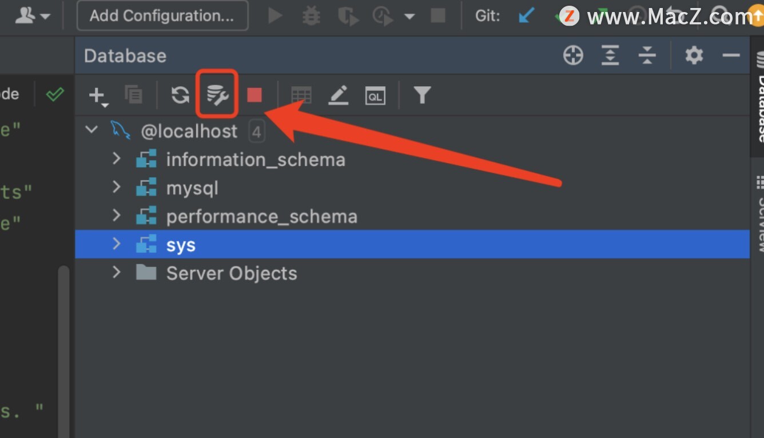Click the red Deactivate stop icon
This screenshot has height=438, width=764.
coord(254,95)
